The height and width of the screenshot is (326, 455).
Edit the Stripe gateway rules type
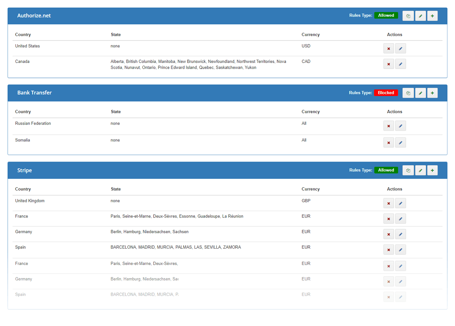point(420,171)
